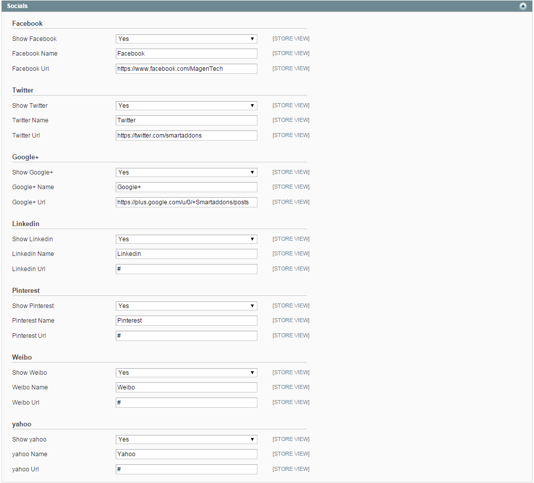
Task: Open the Show Weibo dropdown
Action: click(186, 373)
